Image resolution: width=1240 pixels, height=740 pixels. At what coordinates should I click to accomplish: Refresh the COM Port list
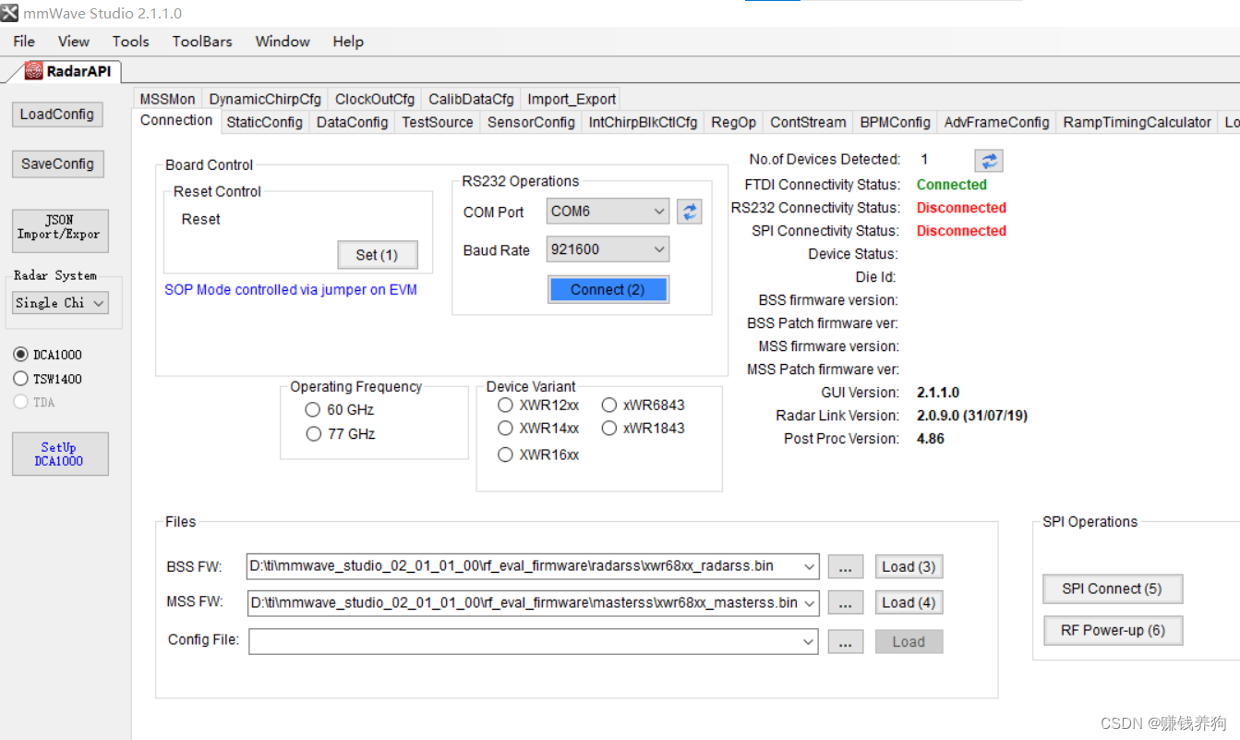689,212
